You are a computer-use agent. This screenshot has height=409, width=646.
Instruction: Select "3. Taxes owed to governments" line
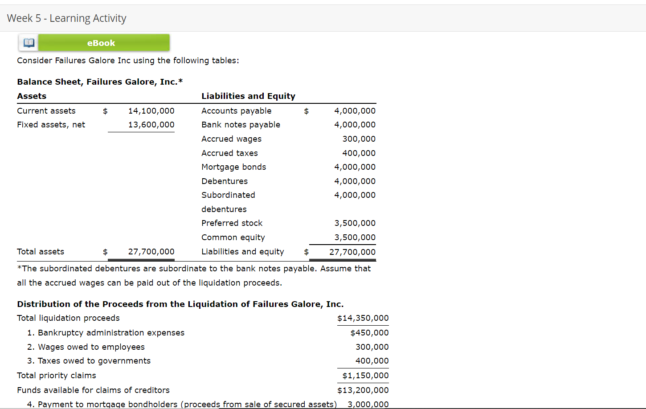[x=89, y=361]
